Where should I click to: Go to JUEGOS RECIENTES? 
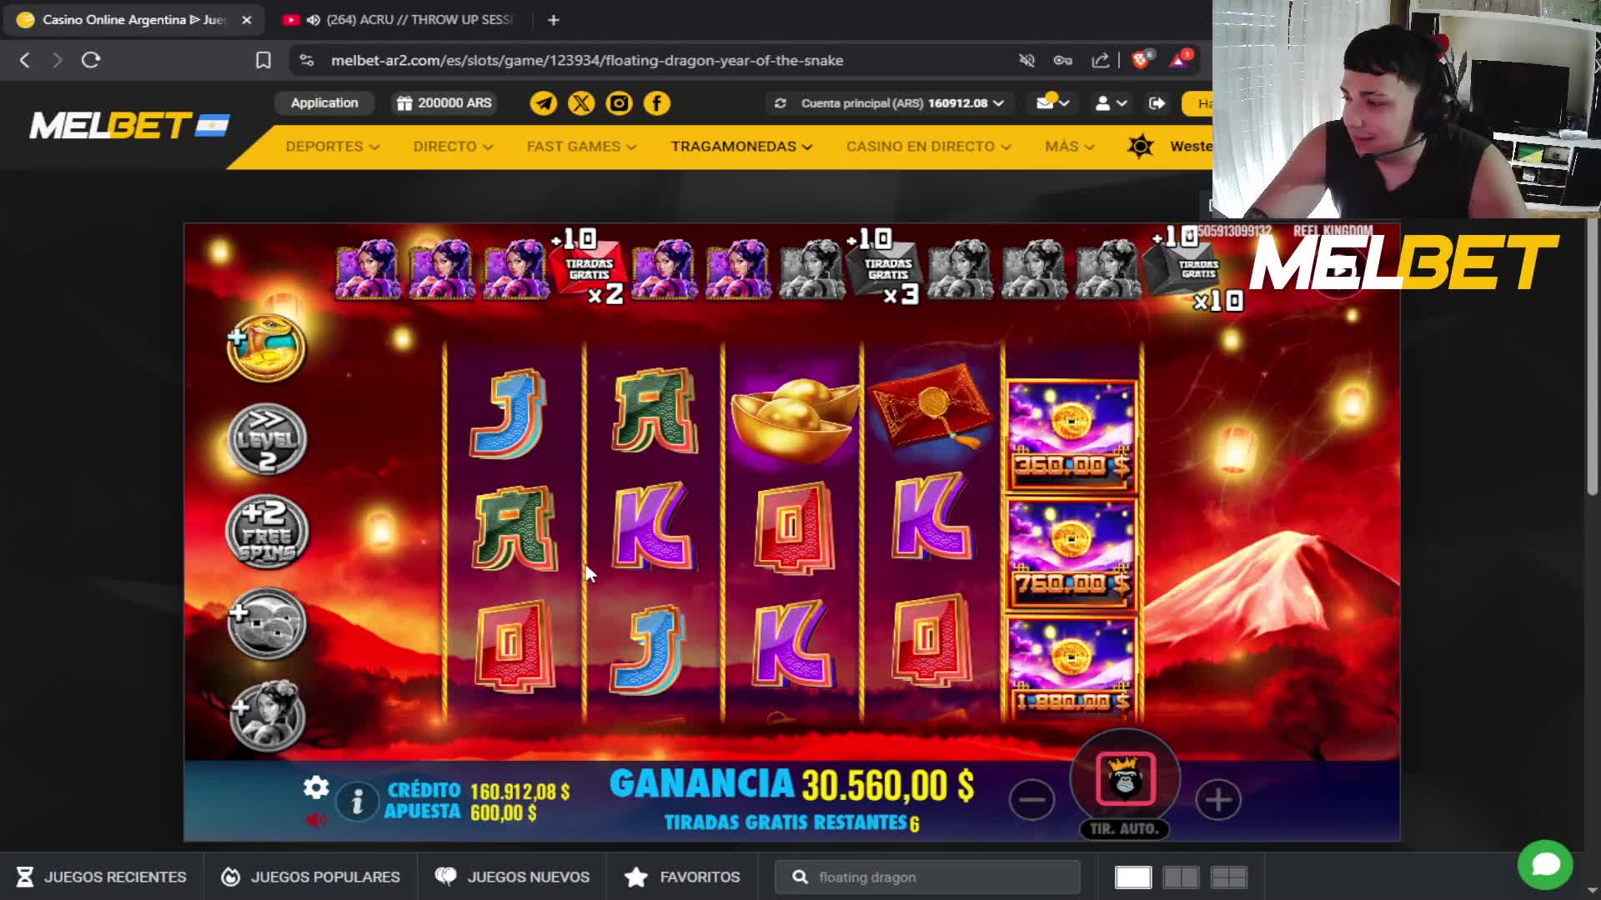tap(102, 877)
